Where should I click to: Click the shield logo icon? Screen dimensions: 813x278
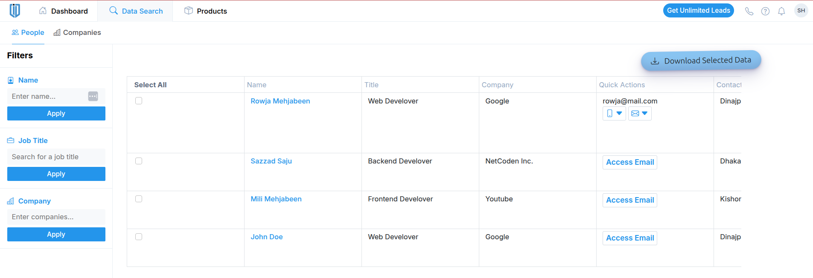15,11
